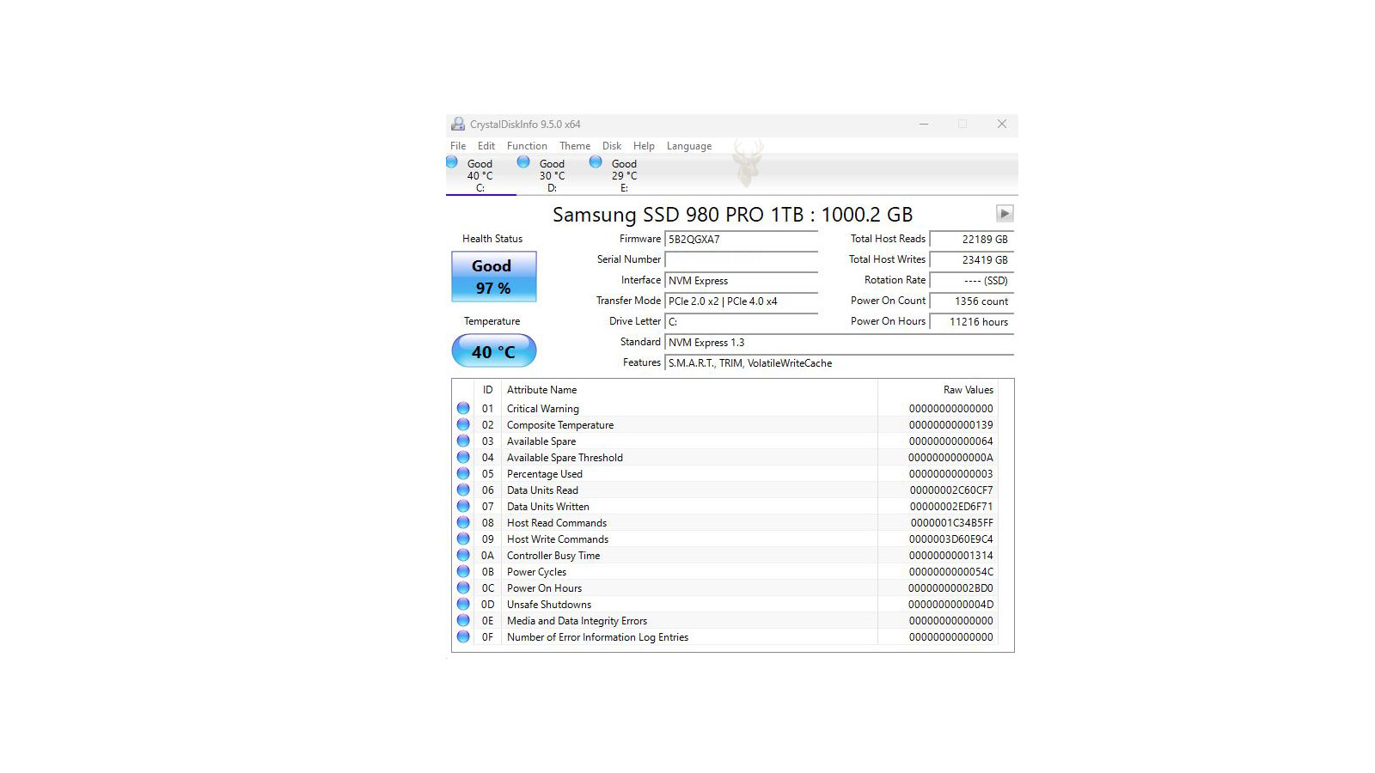1375x773 pixels.
Task: Select the Data Units Written attribute name
Action: [548, 507]
